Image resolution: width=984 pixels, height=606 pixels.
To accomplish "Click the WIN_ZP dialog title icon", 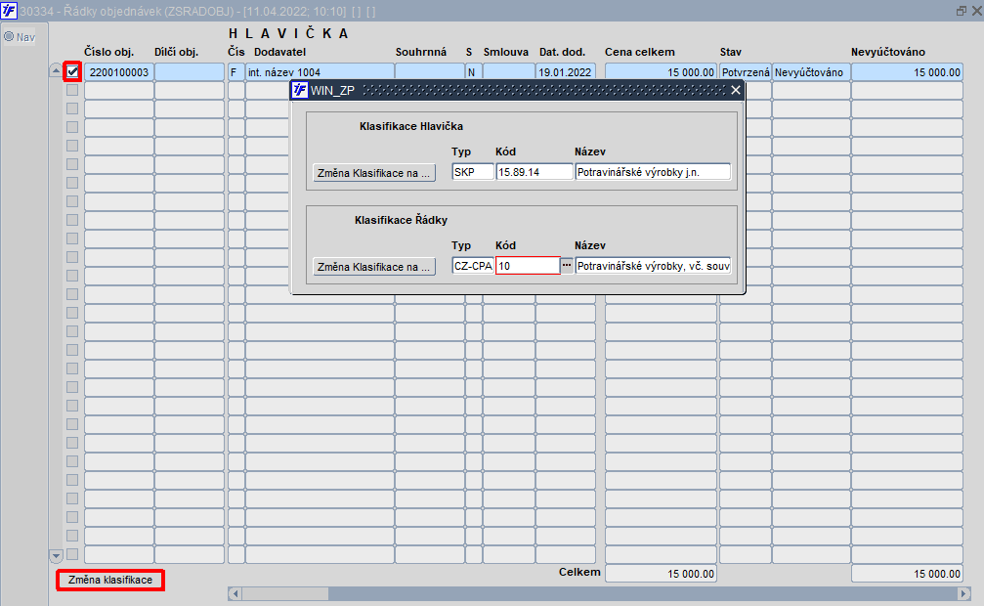I will click(300, 91).
